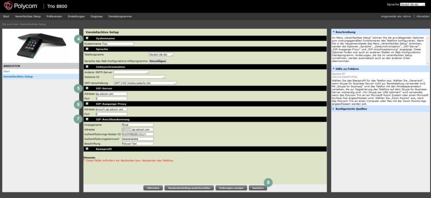The height and width of the screenshot is (198, 431).
Task: Click the Änderungen anzeigen button
Action: [231, 188]
